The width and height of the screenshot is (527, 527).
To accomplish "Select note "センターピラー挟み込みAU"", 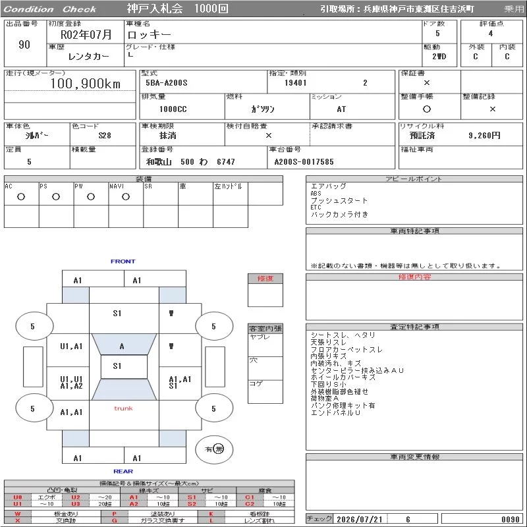I will pyautogui.click(x=357, y=370).
